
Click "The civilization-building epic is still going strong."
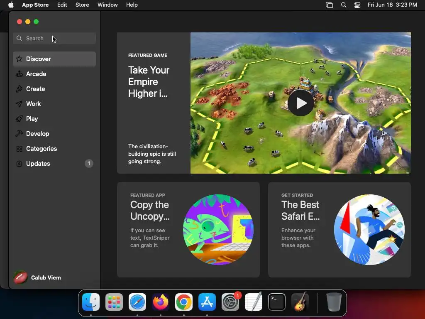click(x=152, y=154)
